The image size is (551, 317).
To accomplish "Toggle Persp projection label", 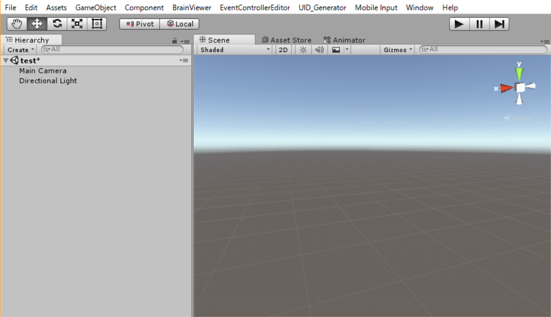I will 518,118.
